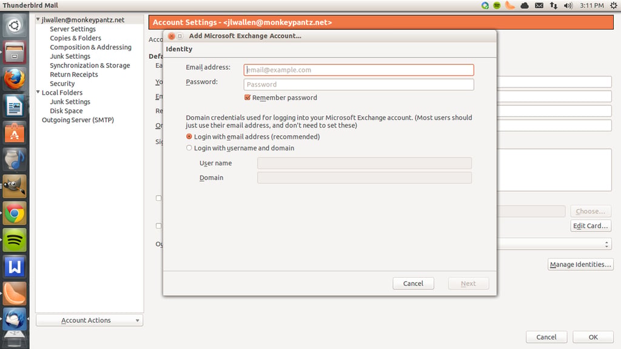Collapse the jlwallen@monkeypantz.net account tree

pos(38,19)
